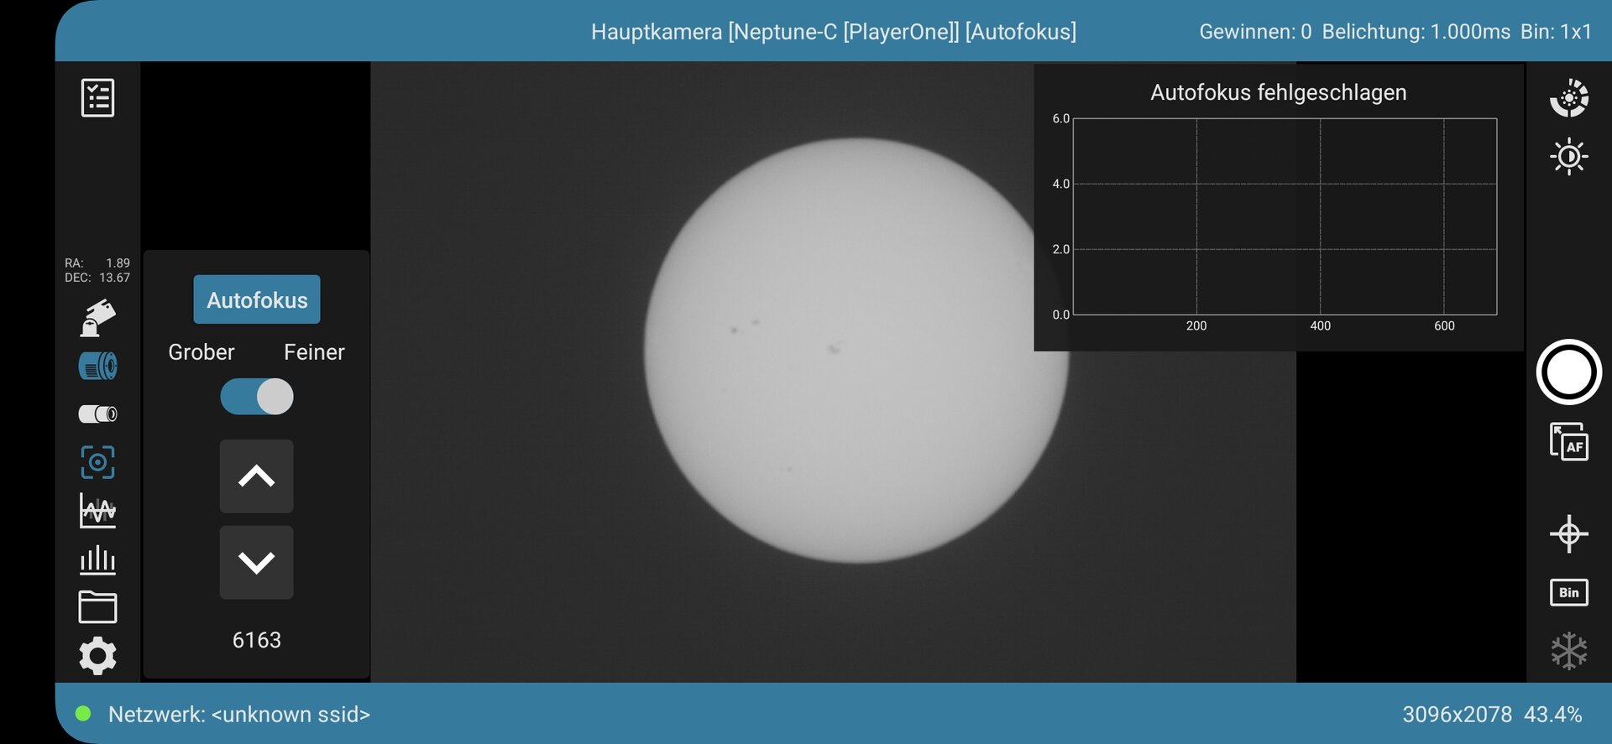Open the filter wheel icon
This screenshot has height=744, width=1612.
[x=97, y=414]
